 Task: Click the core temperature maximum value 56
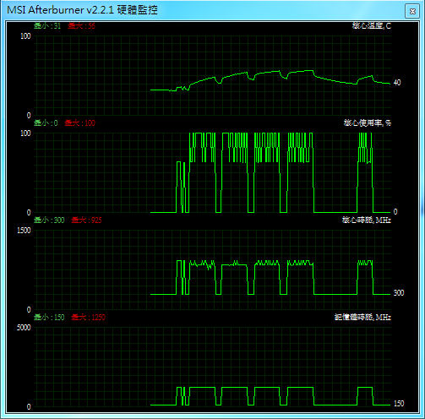91,26
